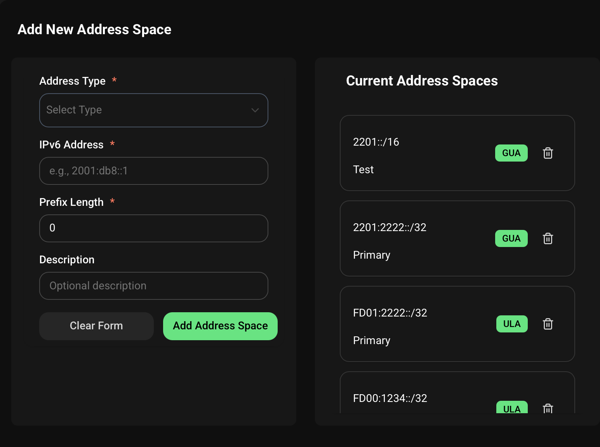Click the Test description text
Viewport: 600px width, 447px height.
pyautogui.click(x=363, y=170)
